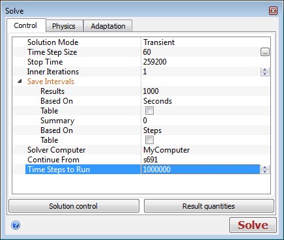Switch to the Adaptation tab
This screenshot has width=284, height=240.
(x=108, y=26)
